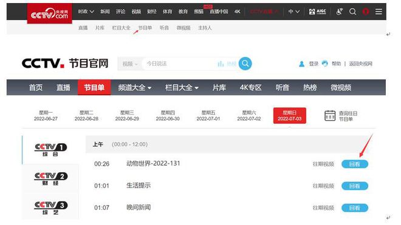Screen dimensions: 401x225
Task: Open 4K in top bar
Action: click(238, 12)
